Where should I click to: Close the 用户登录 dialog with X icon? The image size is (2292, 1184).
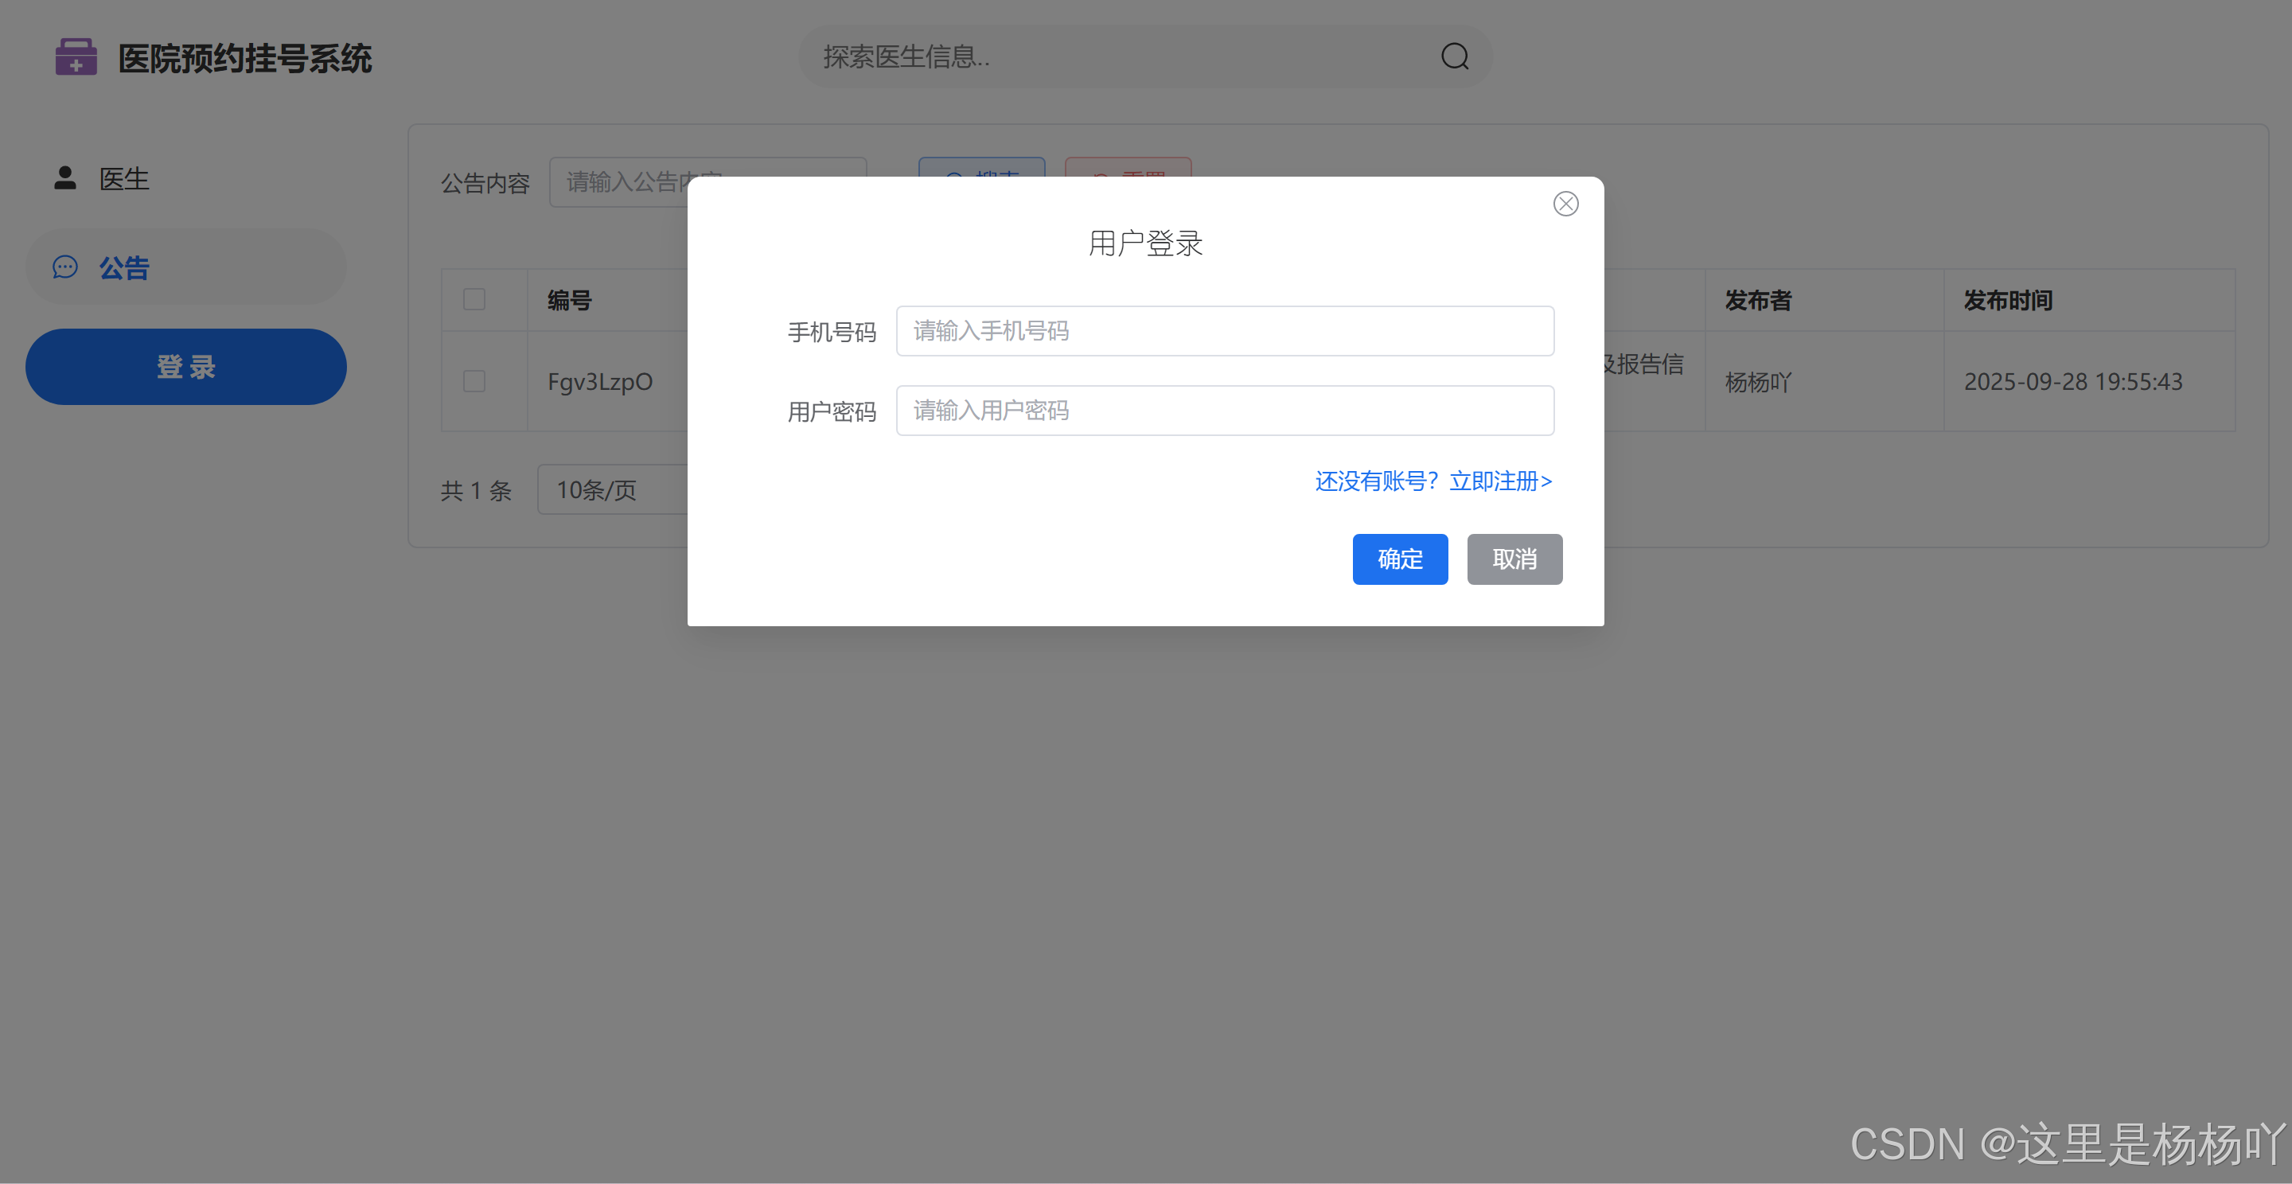pos(1565,204)
